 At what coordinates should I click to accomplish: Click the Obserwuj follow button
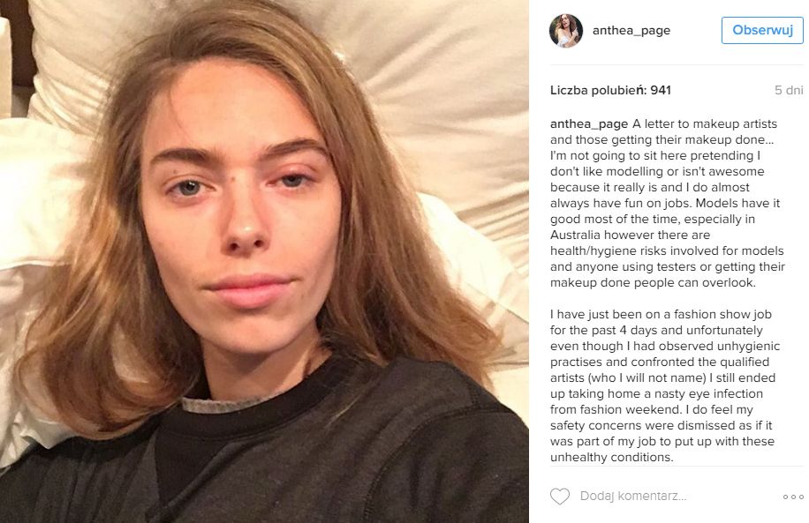[762, 30]
